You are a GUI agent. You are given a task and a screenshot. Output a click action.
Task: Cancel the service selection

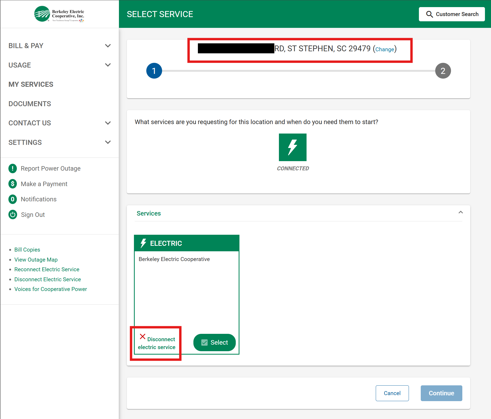[x=392, y=393]
